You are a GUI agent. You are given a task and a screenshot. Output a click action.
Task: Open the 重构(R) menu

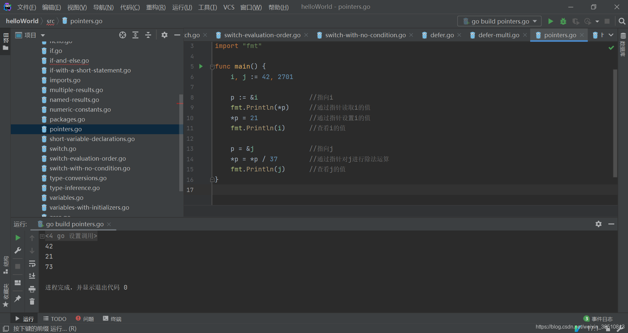click(x=156, y=7)
